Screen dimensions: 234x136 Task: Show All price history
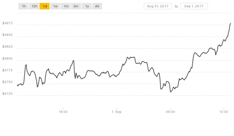click(97, 6)
